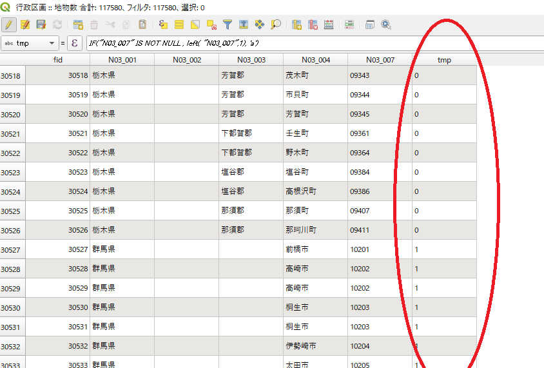Pan map to selected rows
544x368 pixels.
(260, 24)
